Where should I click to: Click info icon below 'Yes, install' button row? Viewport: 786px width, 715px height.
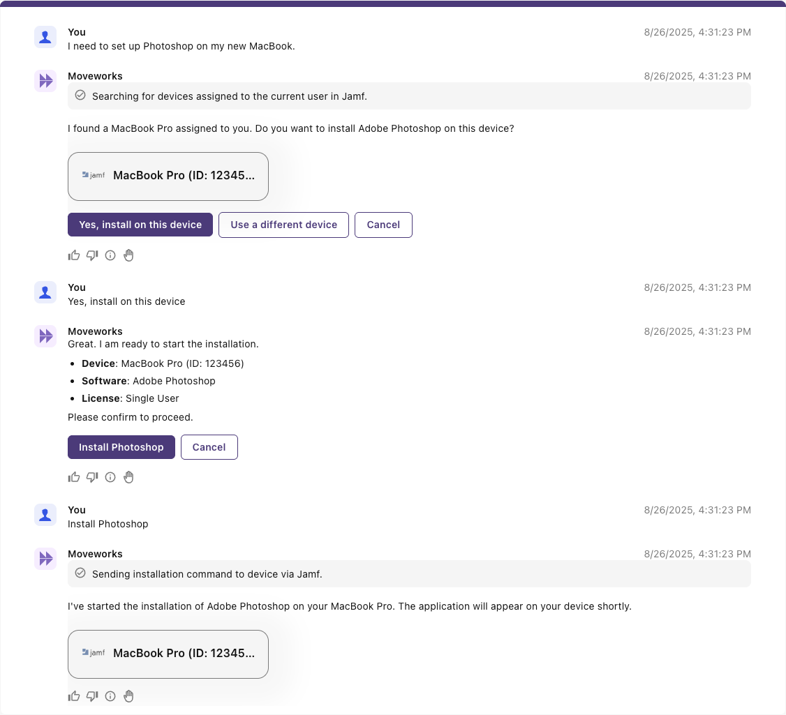pyautogui.click(x=110, y=255)
